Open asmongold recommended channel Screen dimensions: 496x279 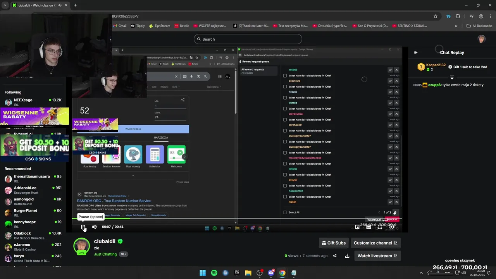point(33,201)
